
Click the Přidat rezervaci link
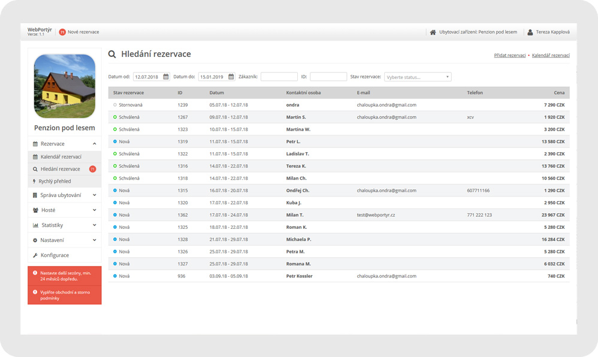509,56
